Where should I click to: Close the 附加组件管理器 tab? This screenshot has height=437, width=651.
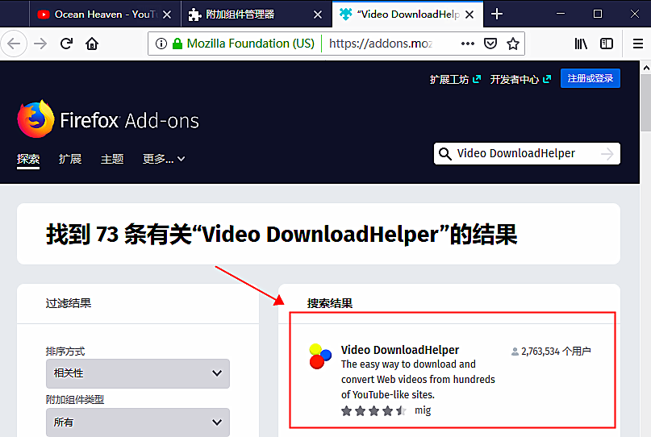click(x=318, y=15)
